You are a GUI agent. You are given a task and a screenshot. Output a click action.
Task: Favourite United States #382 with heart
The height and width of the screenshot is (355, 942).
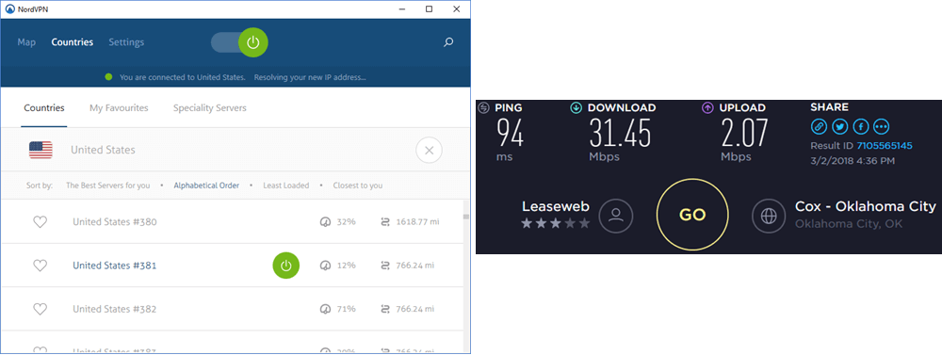tap(40, 310)
